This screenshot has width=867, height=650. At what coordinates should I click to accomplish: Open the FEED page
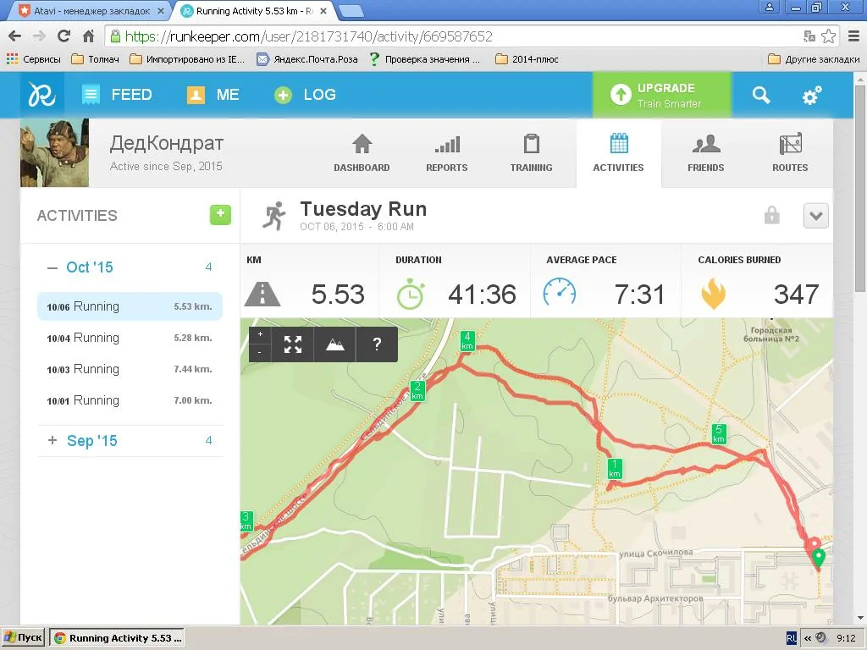(117, 95)
